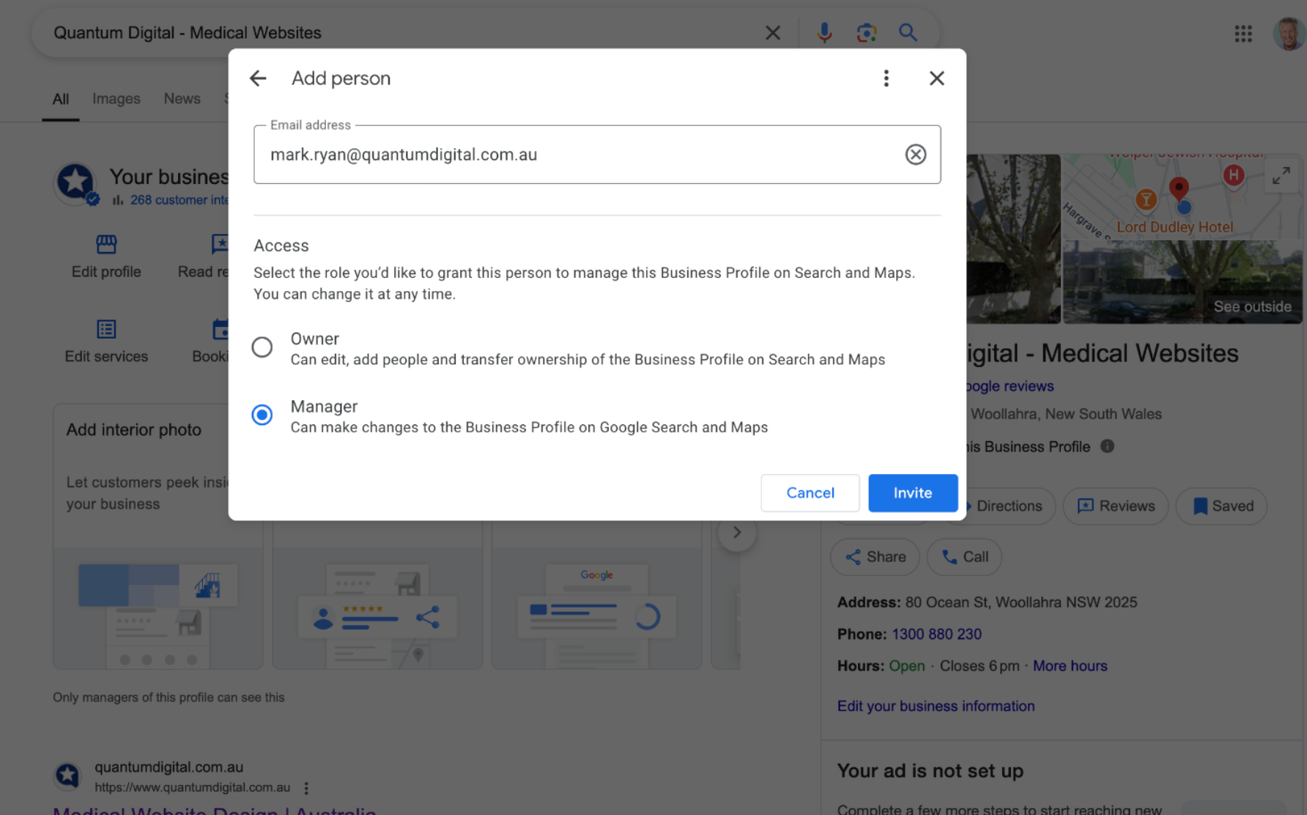This screenshot has height=815, width=1307.
Task: Open More hours link
Action: (1070, 666)
